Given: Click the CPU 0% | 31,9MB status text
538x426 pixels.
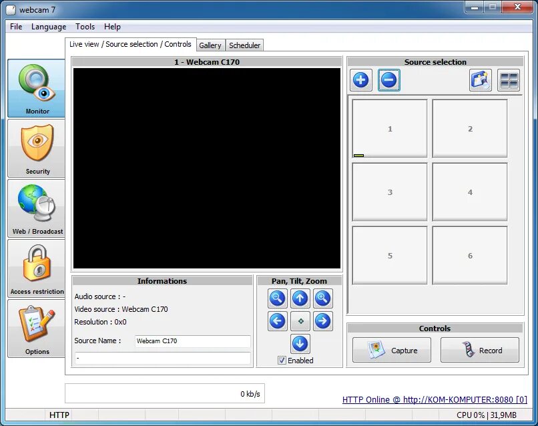Looking at the screenshot, I should point(486,415).
